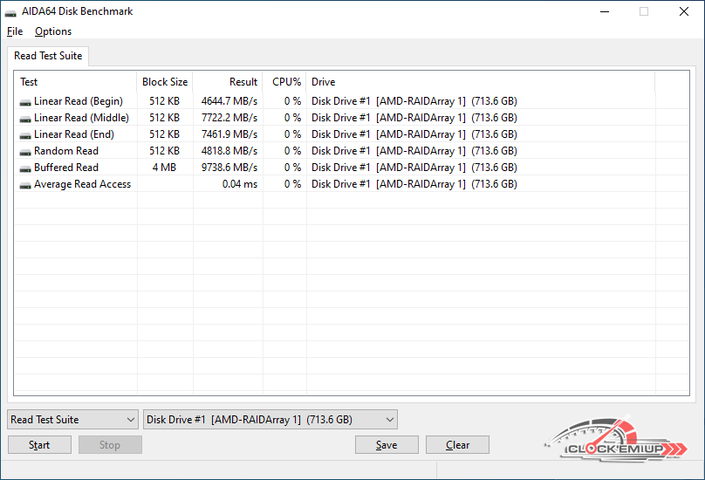This screenshot has width=705, height=480.
Task: Click the Block Size column header
Action: [165, 82]
